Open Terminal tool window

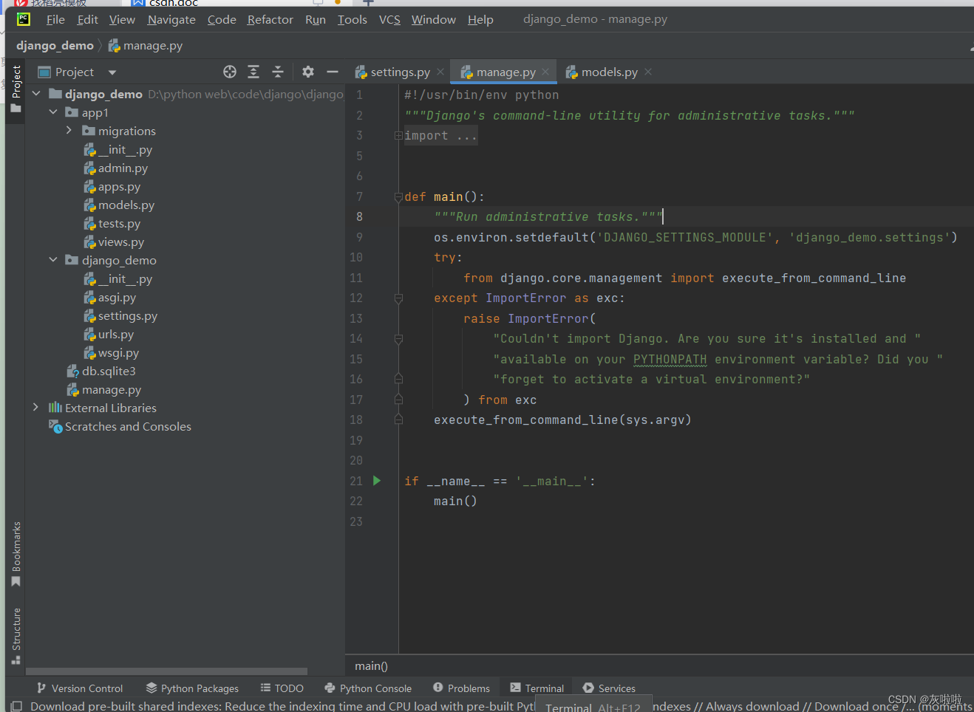pyautogui.click(x=537, y=688)
